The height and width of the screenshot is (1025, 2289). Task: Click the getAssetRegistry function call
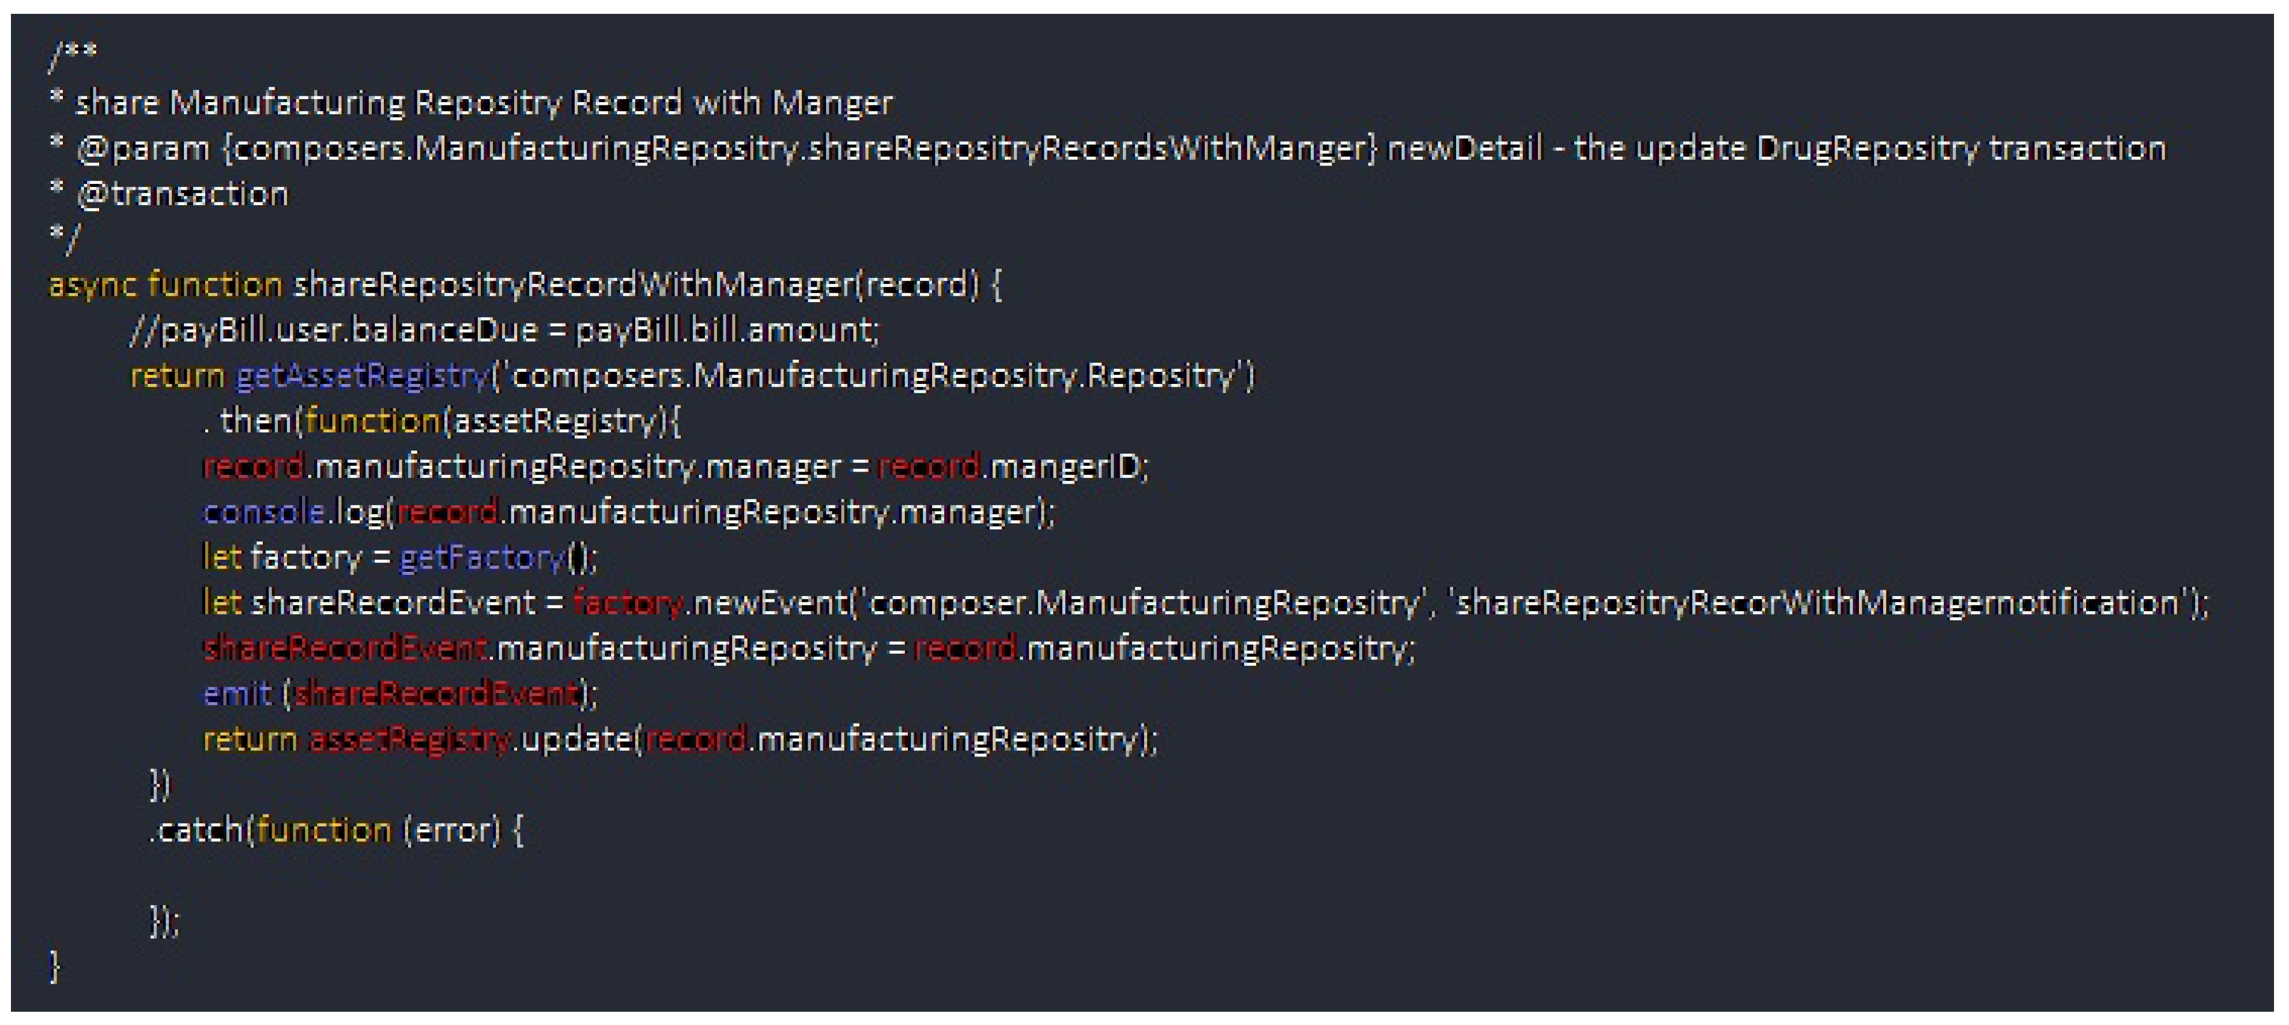pos(363,376)
